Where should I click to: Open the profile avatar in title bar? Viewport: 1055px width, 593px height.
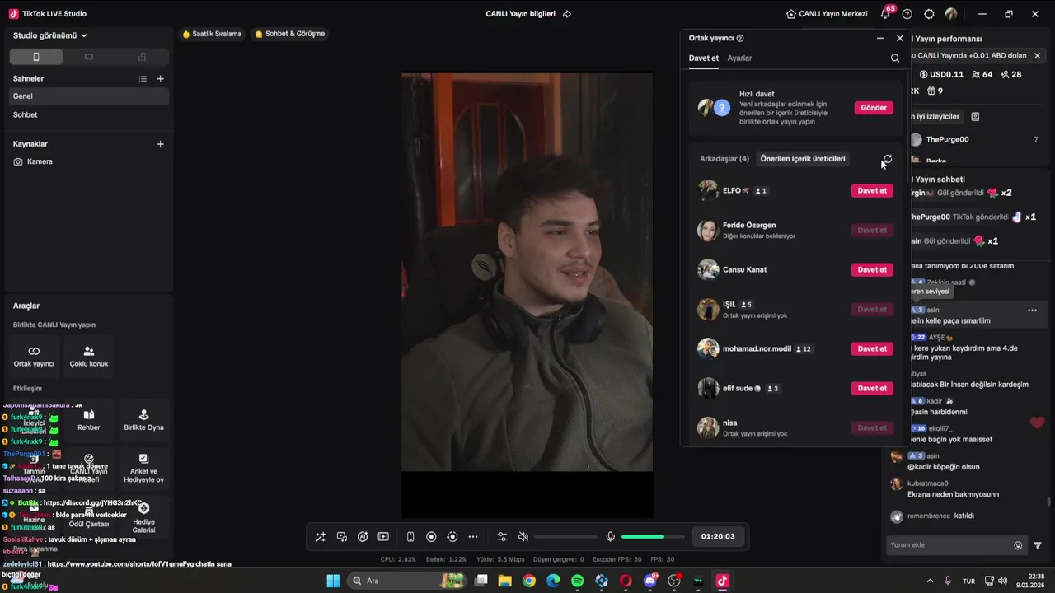pyautogui.click(x=951, y=14)
